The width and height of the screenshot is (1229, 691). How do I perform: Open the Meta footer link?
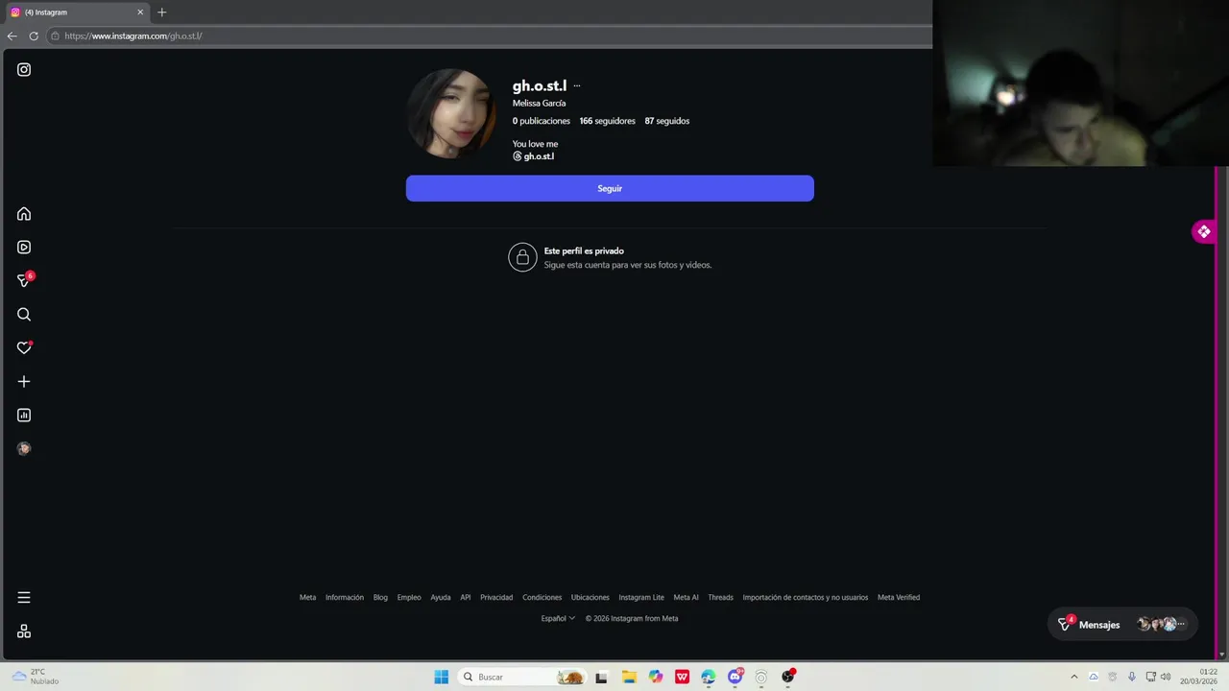pyautogui.click(x=307, y=597)
